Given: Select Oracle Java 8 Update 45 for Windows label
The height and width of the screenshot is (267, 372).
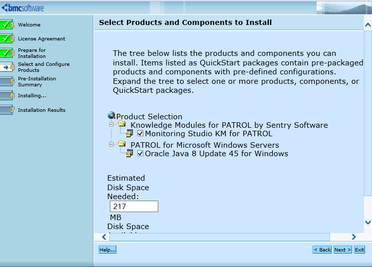Looking at the screenshot, I should [217, 153].
